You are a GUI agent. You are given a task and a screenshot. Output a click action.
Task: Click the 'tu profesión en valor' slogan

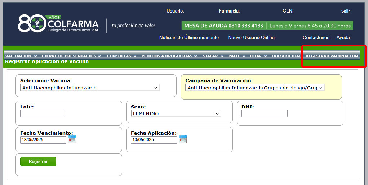(x=133, y=26)
